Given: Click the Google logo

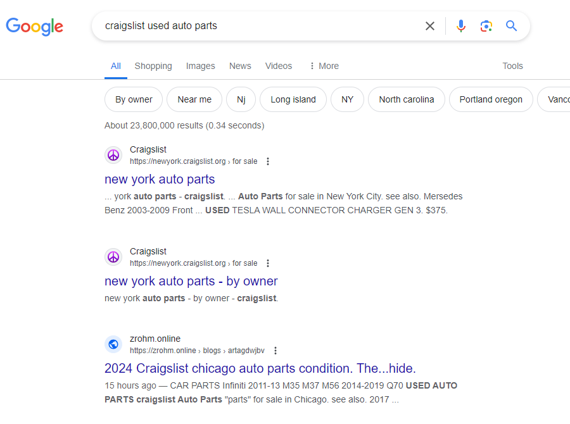Looking at the screenshot, I should point(35,27).
